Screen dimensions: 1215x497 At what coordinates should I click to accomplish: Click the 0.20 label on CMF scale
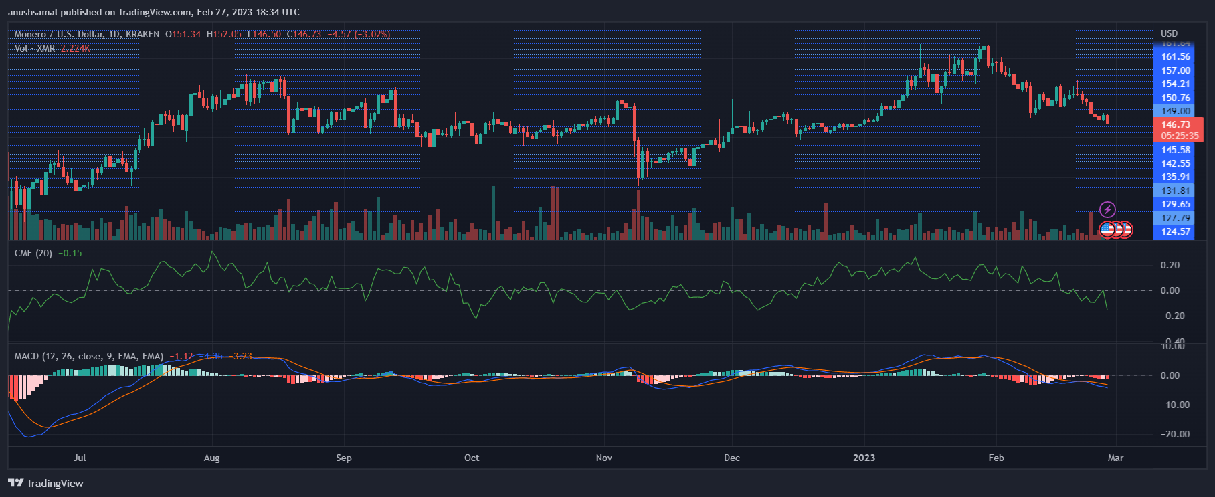pos(1170,265)
